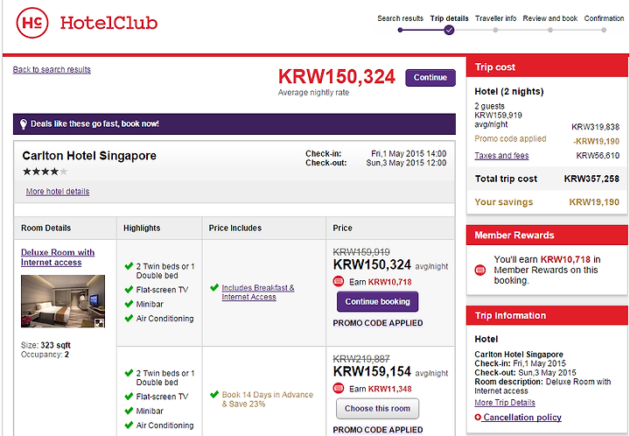630x436 pixels.
Task: Click the KRW159,154 room price
Action: click(372, 372)
